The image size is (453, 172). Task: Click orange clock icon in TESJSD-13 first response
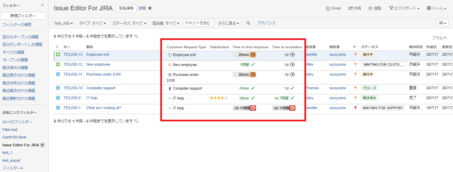(x=253, y=55)
